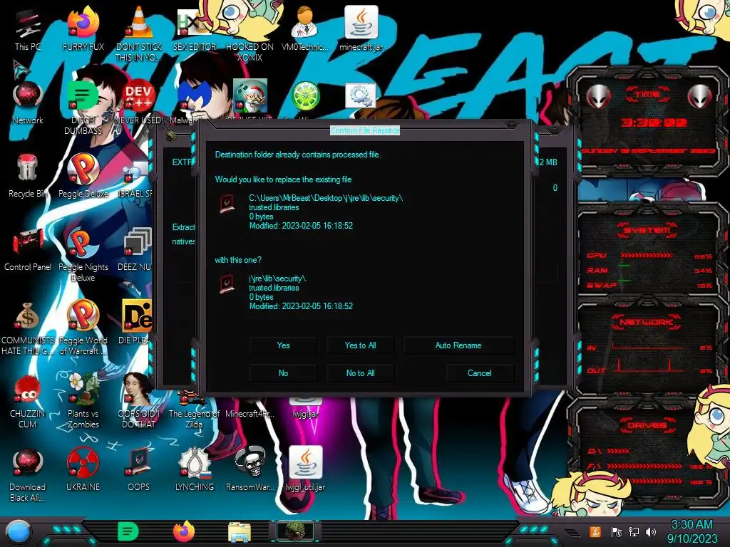
Task: Open the Recycle Bin
Action: click(28, 176)
